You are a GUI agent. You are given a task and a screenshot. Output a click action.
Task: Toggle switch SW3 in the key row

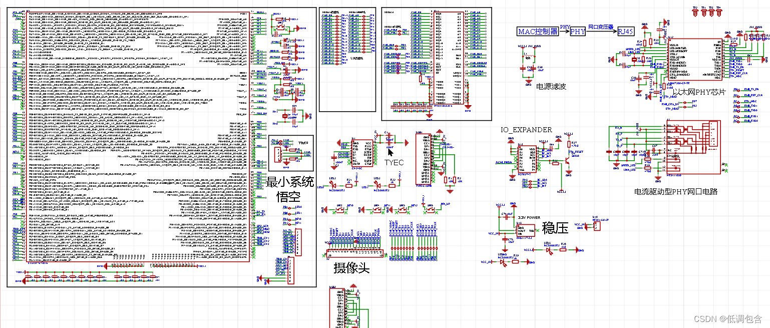(x=340, y=209)
